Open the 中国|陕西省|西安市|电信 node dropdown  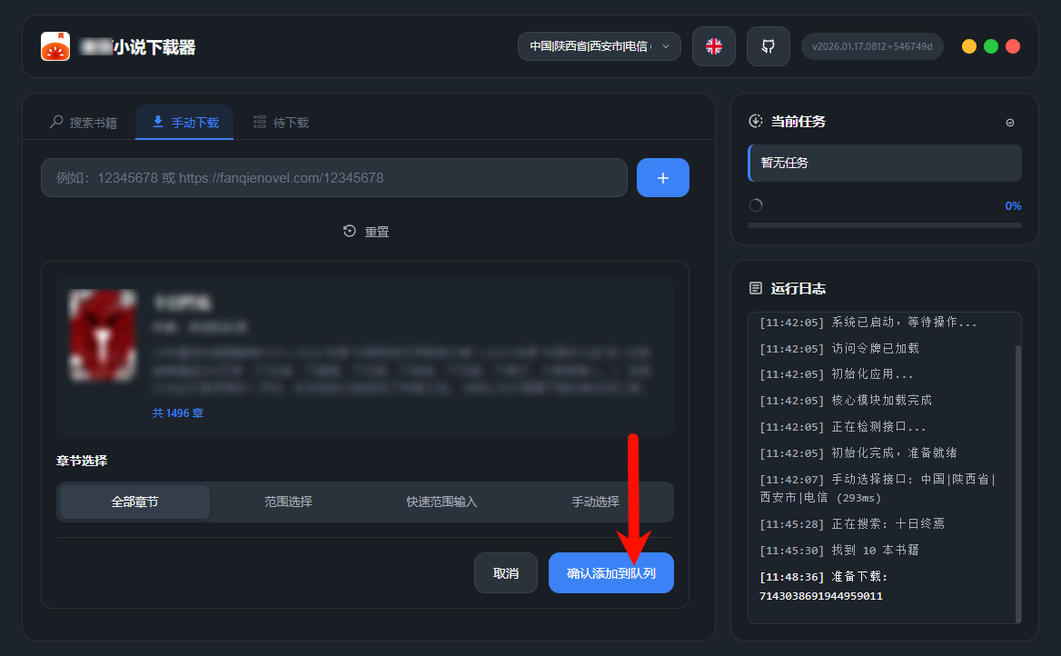[600, 46]
